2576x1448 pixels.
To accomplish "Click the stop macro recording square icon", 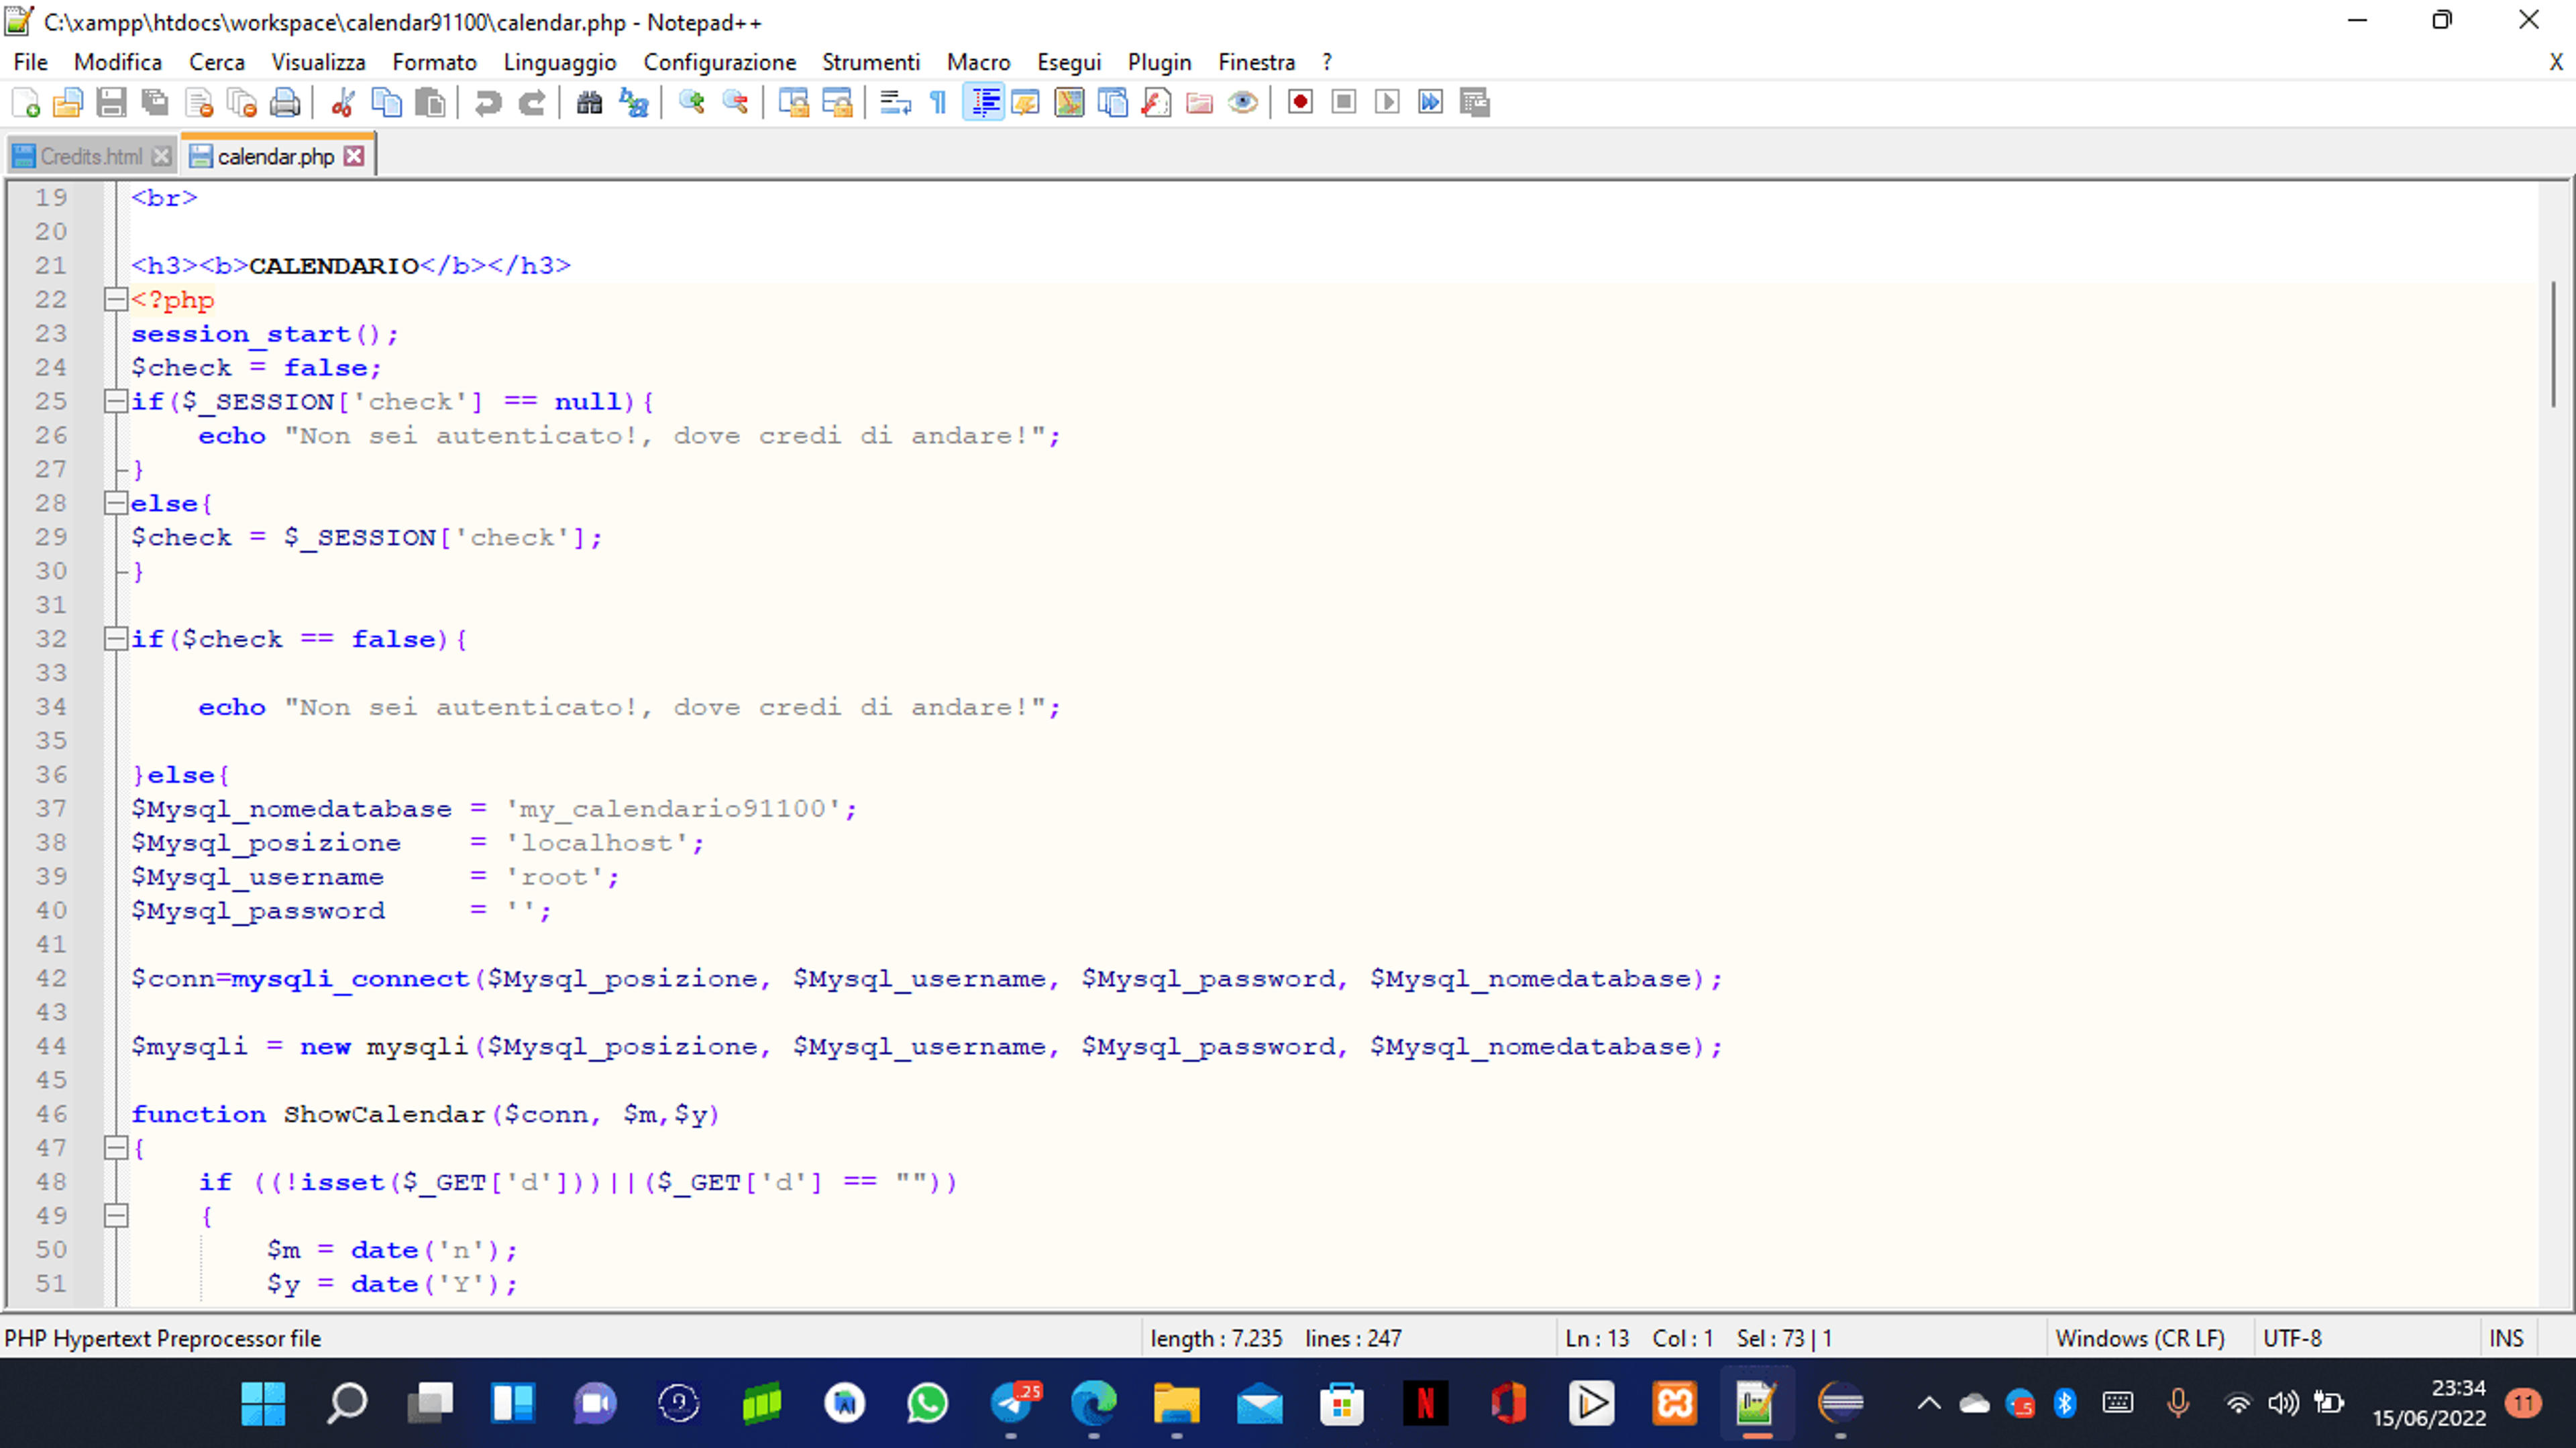I will (x=1344, y=102).
